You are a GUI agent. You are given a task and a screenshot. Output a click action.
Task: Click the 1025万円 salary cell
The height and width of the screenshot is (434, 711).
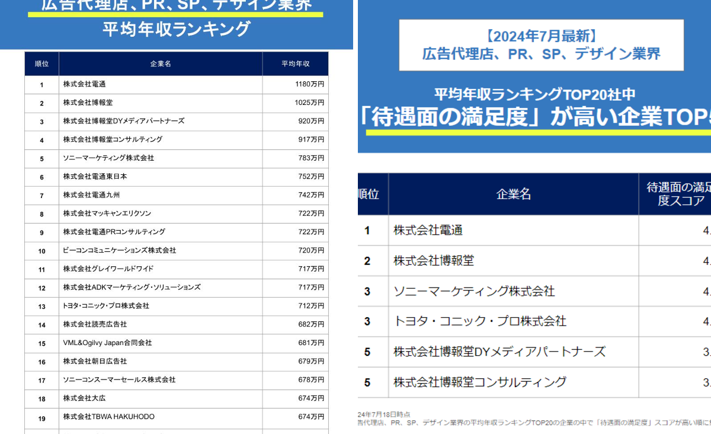[309, 103]
